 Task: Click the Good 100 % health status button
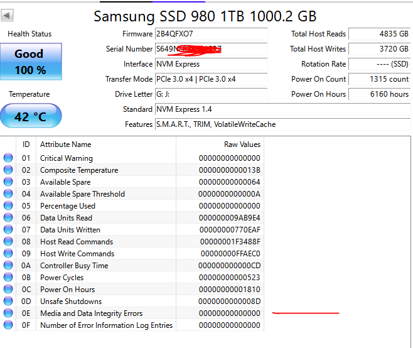coord(30,62)
